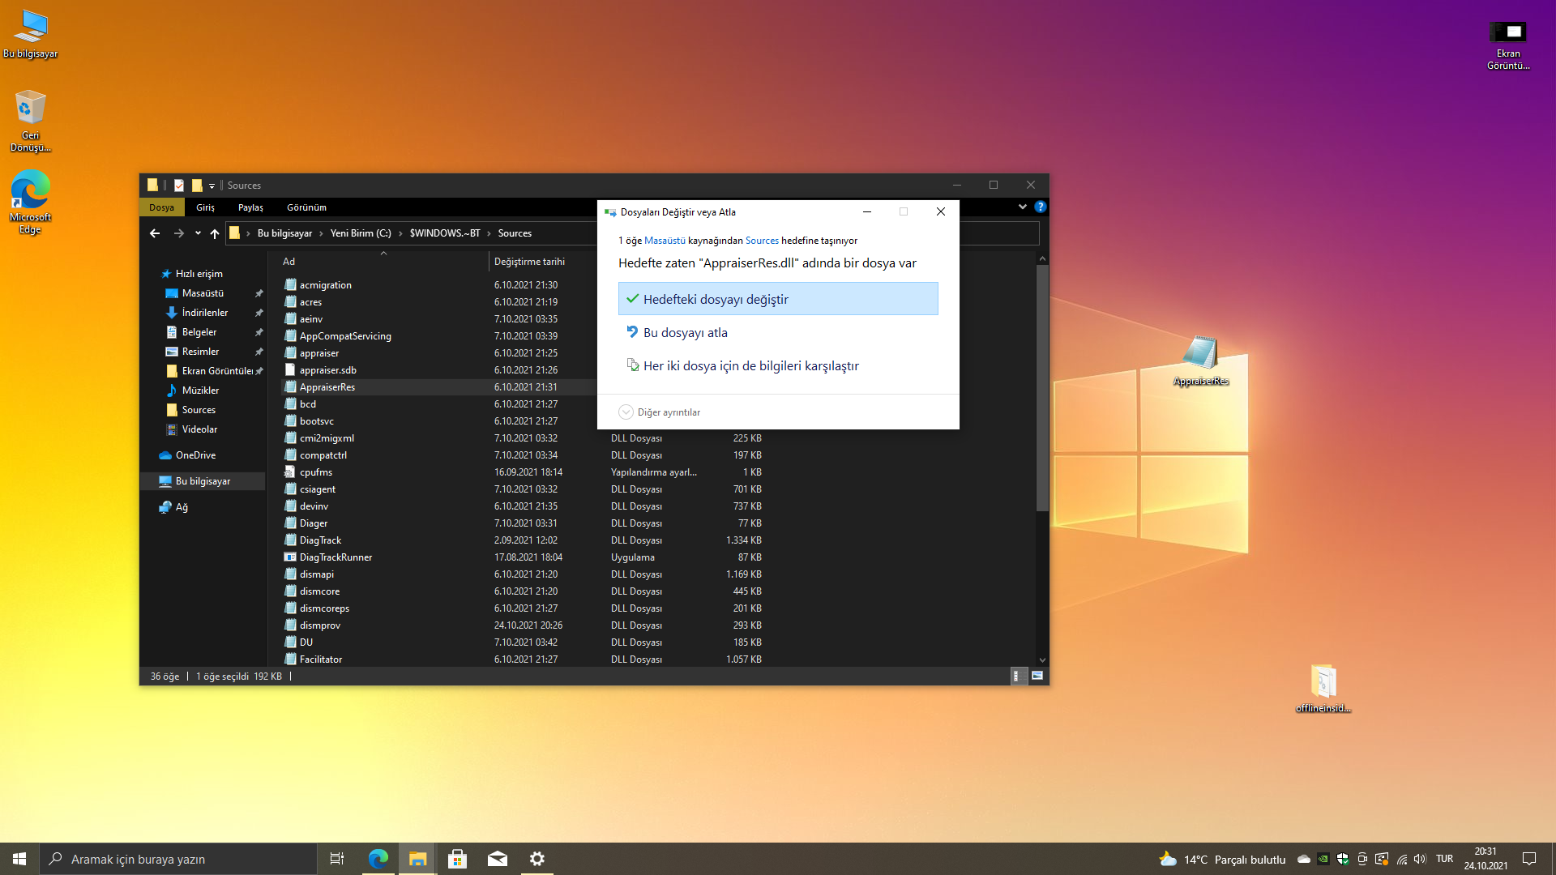Open Resimler in navigation pane
The height and width of the screenshot is (875, 1556).
200,352
